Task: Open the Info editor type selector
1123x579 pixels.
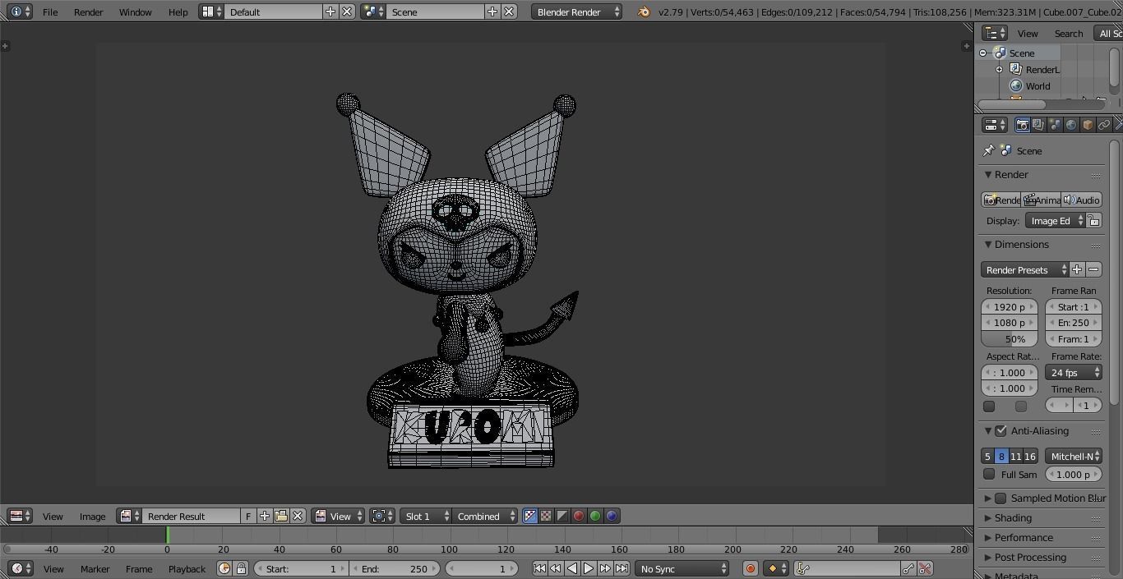Action: pyautogui.click(x=20, y=11)
